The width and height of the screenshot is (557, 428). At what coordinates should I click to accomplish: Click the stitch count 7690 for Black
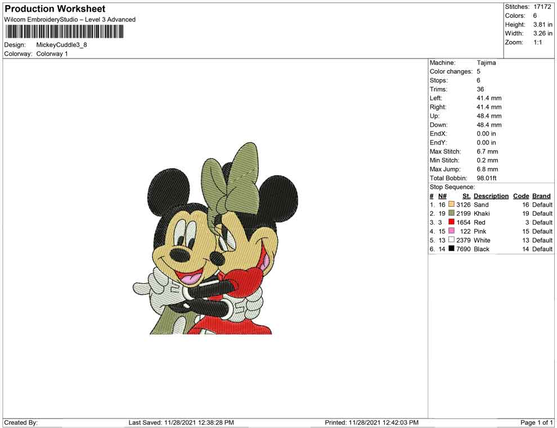pos(464,249)
